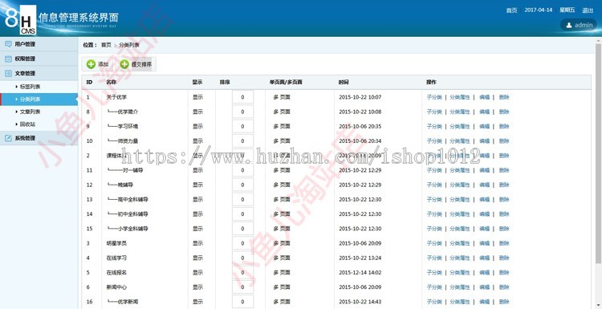
Task: Click 删除 for 优学新闻 row
Action: tap(504, 302)
